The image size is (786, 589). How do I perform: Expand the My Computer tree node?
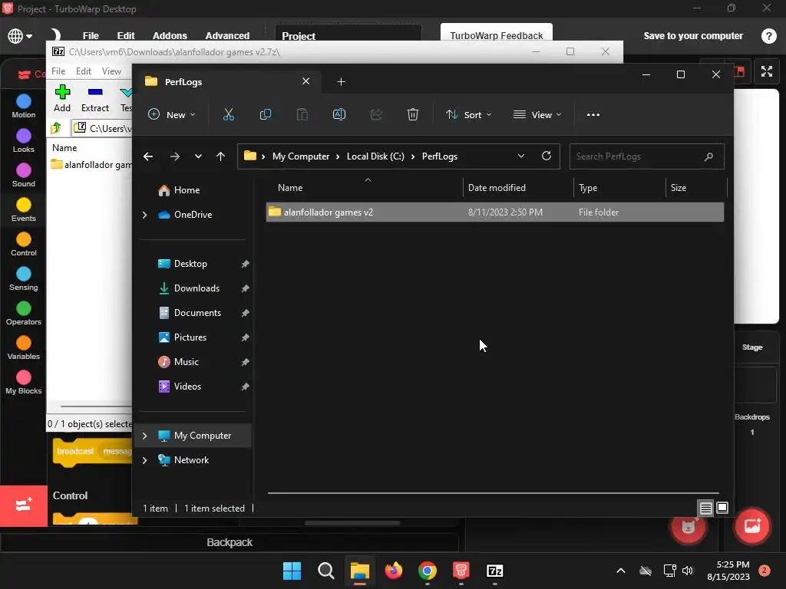point(145,436)
